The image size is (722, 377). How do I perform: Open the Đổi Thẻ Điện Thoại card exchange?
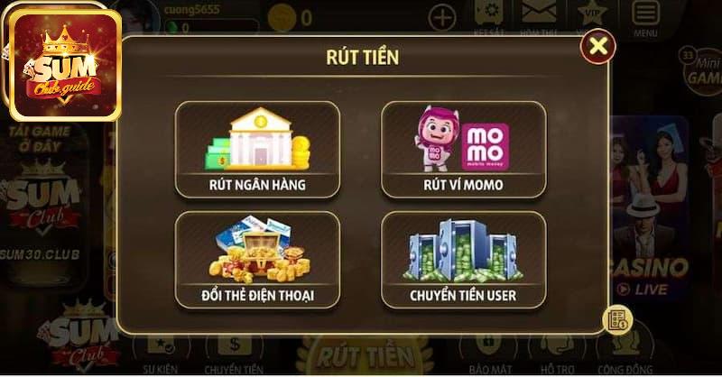[x=257, y=260]
